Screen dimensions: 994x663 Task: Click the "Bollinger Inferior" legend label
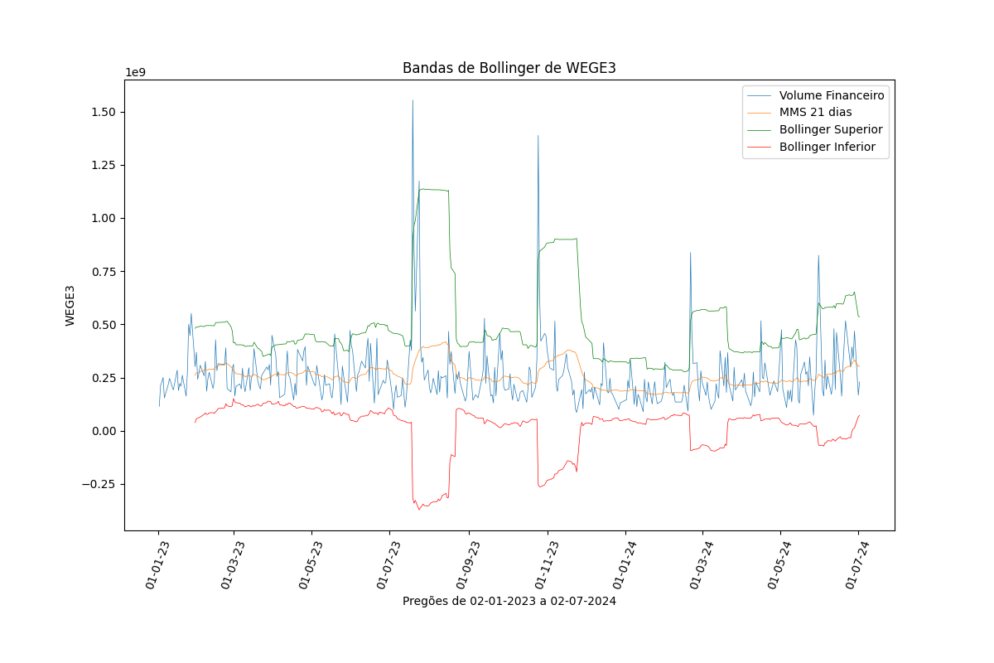828,148
